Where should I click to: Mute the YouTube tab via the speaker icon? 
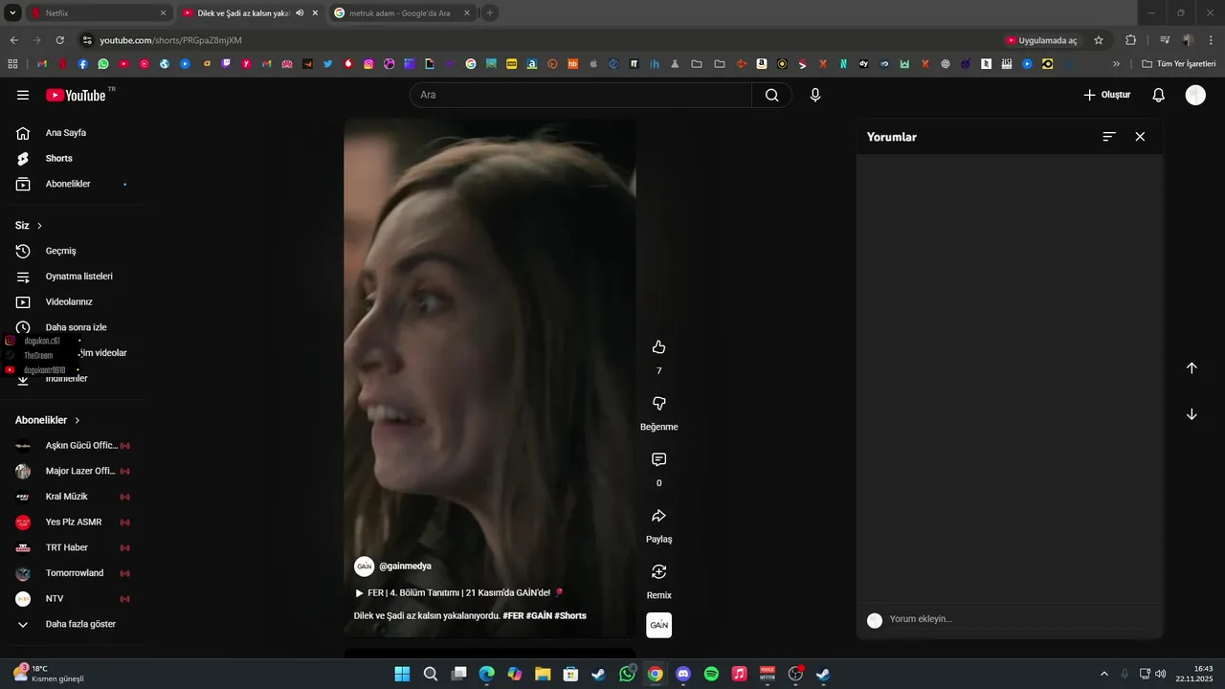[x=300, y=13]
